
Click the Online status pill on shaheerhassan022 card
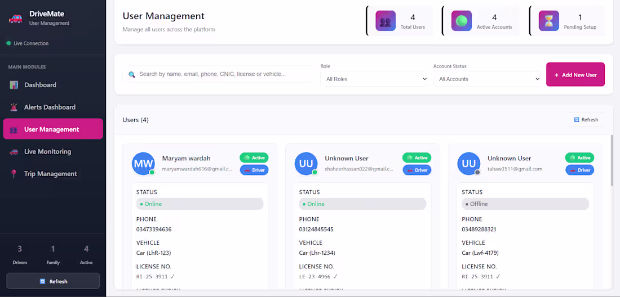[363, 204]
